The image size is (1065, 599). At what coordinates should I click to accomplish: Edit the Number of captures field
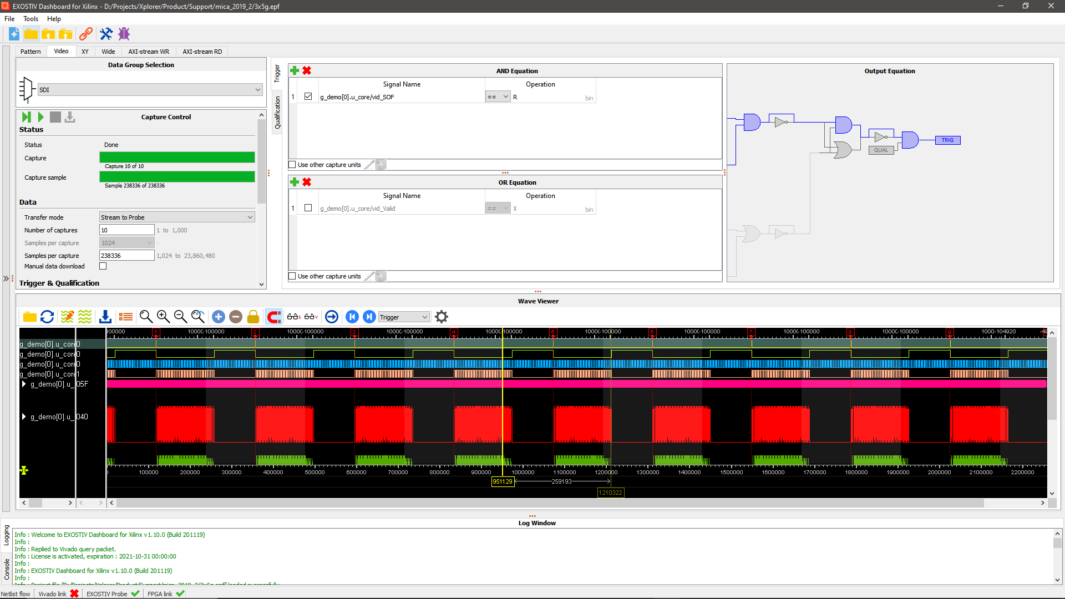coord(126,230)
